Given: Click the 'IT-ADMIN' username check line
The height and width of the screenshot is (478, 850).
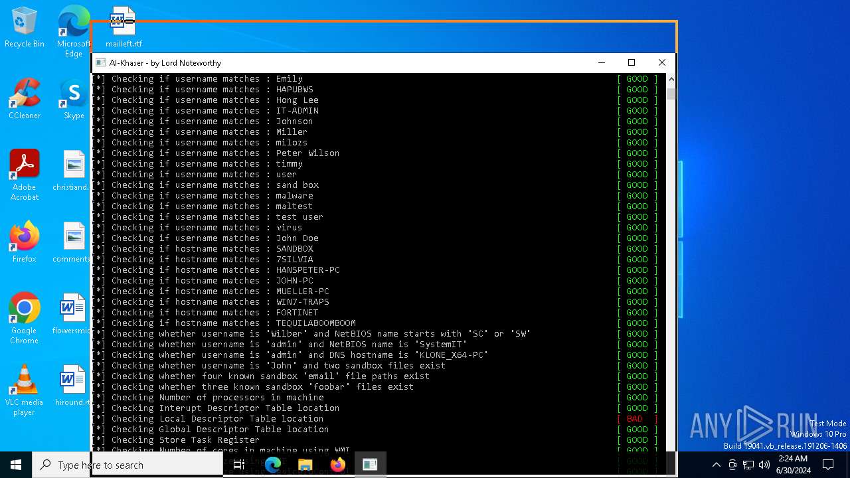Looking at the screenshot, I should coord(205,111).
